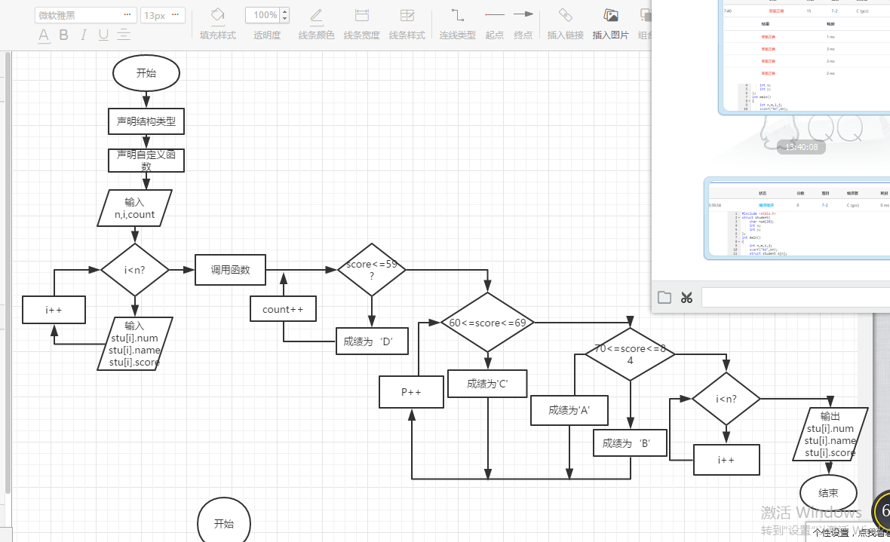Select the top 开始 ellipse shape

(x=146, y=73)
